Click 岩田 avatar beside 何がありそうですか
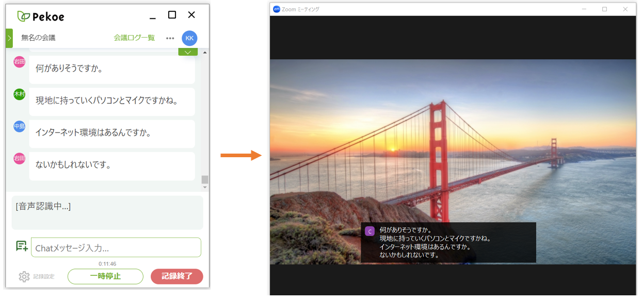The height and width of the screenshot is (301, 642). tap(19, 62)
